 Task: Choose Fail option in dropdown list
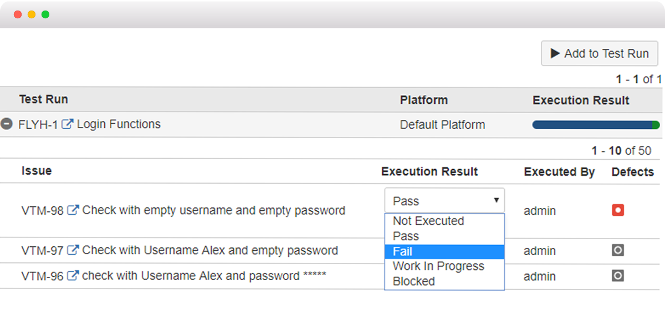444,251
